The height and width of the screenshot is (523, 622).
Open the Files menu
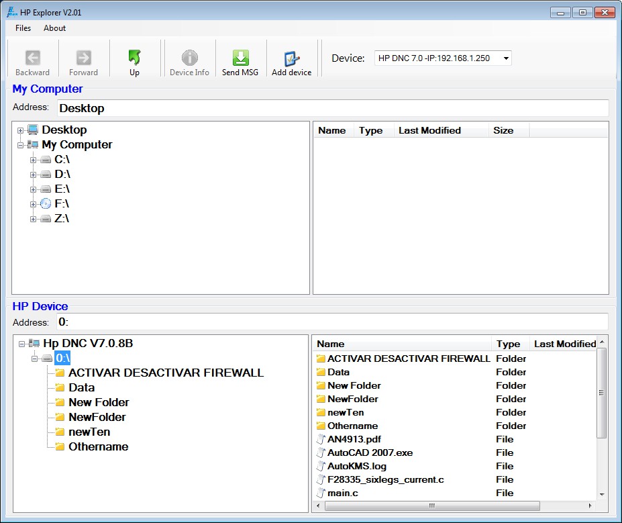click(x=22, y=28)
